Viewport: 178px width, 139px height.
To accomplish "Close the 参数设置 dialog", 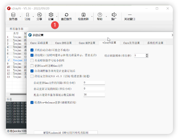I will pos(172,35).
